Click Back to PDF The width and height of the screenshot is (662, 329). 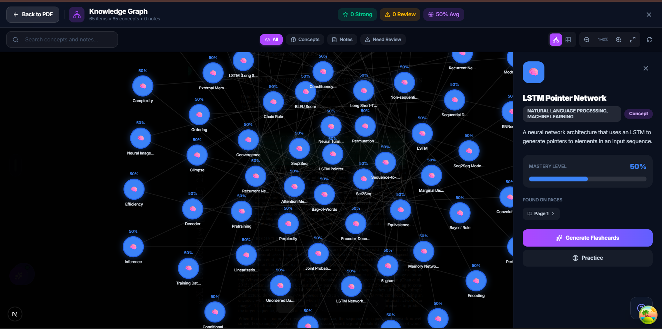32,14
